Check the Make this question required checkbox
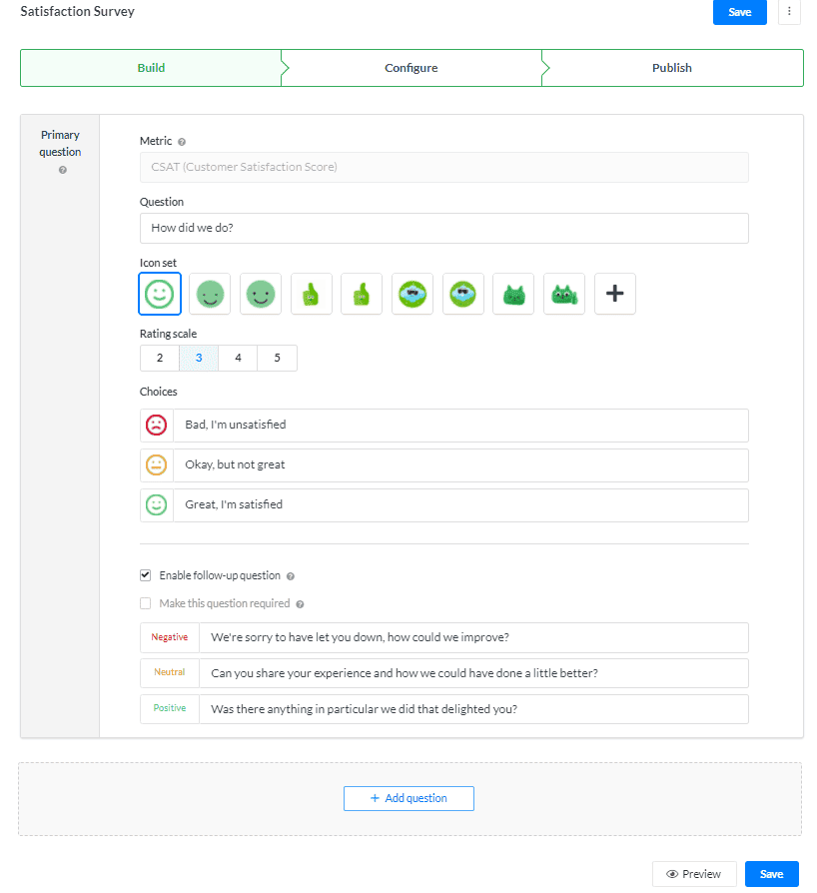The width and height of the screenshot is (817, 893). tap(146, 603)
